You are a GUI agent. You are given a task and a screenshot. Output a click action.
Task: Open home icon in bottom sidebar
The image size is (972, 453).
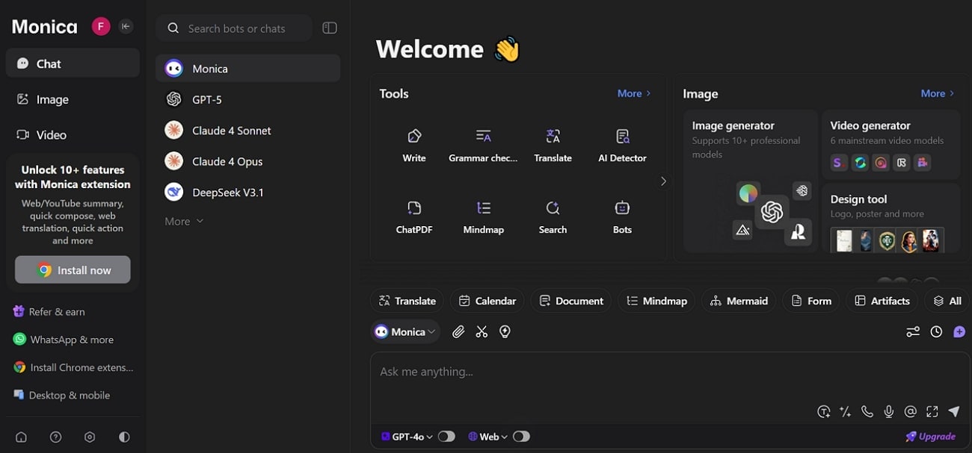click(21, 437)
